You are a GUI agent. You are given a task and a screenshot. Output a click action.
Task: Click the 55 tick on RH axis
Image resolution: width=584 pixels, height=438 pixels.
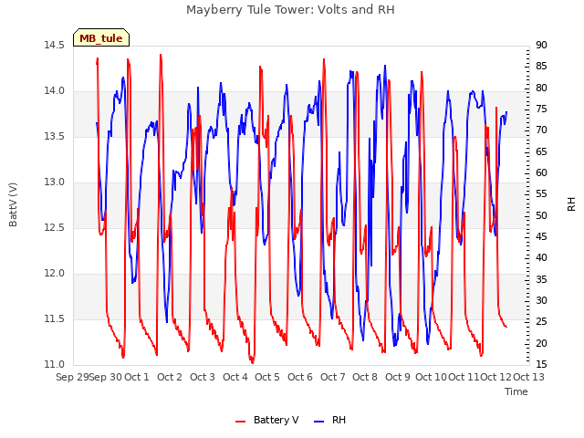[x=541, y=194]
